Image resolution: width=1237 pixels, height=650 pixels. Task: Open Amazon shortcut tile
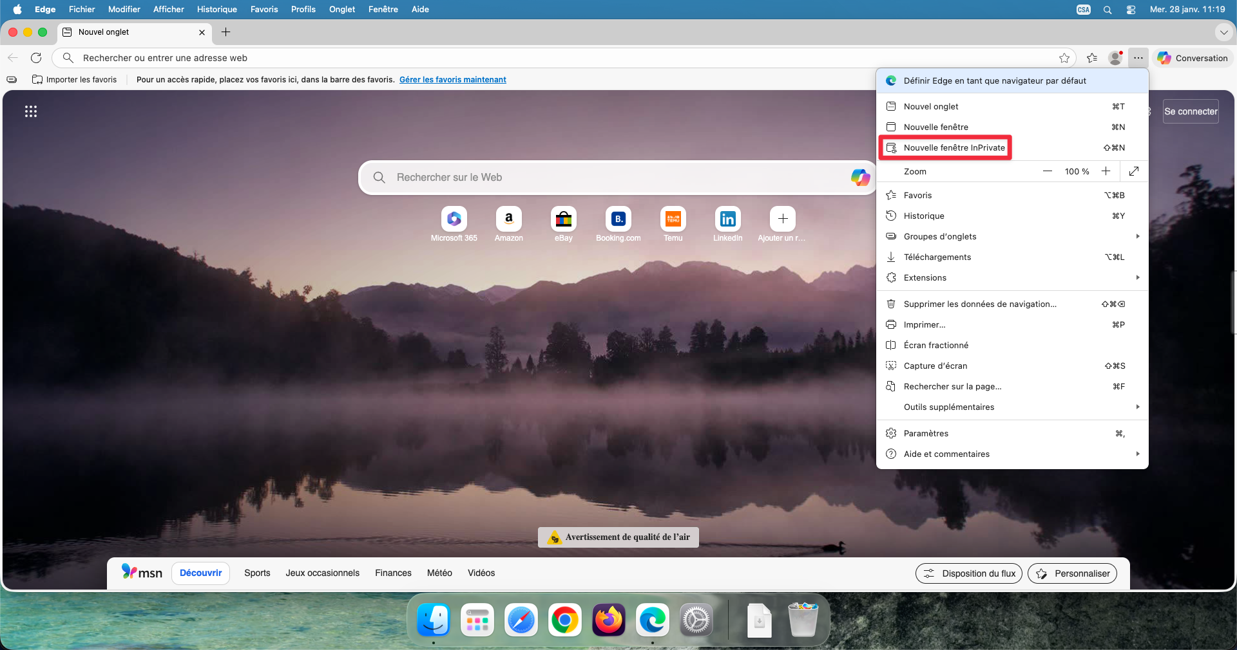[x=509, y=224]
